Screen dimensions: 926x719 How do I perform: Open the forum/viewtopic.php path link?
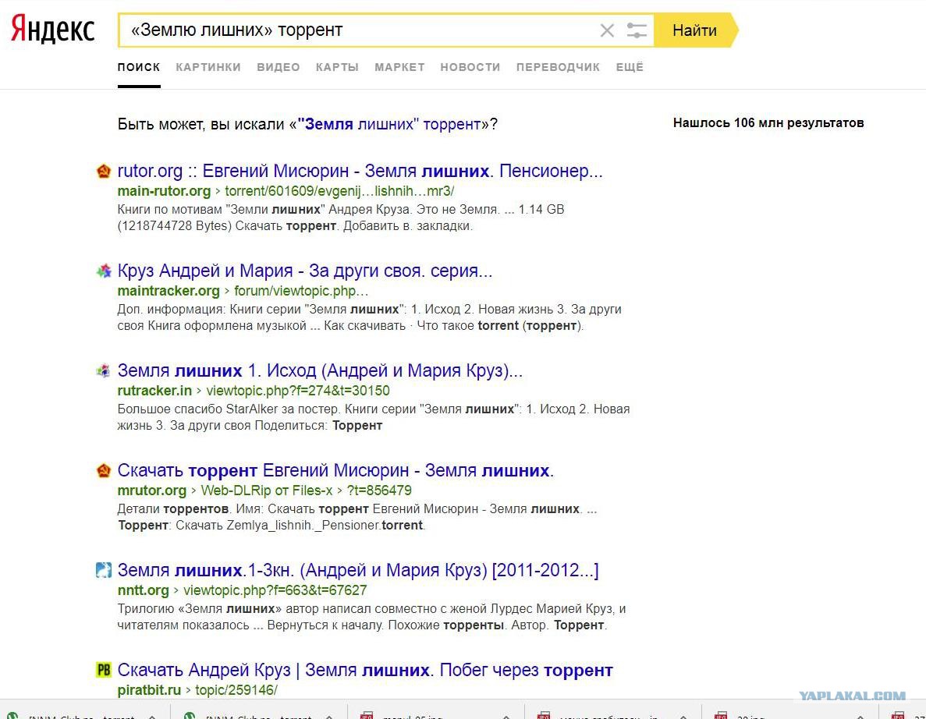click(x=301, y=291)
